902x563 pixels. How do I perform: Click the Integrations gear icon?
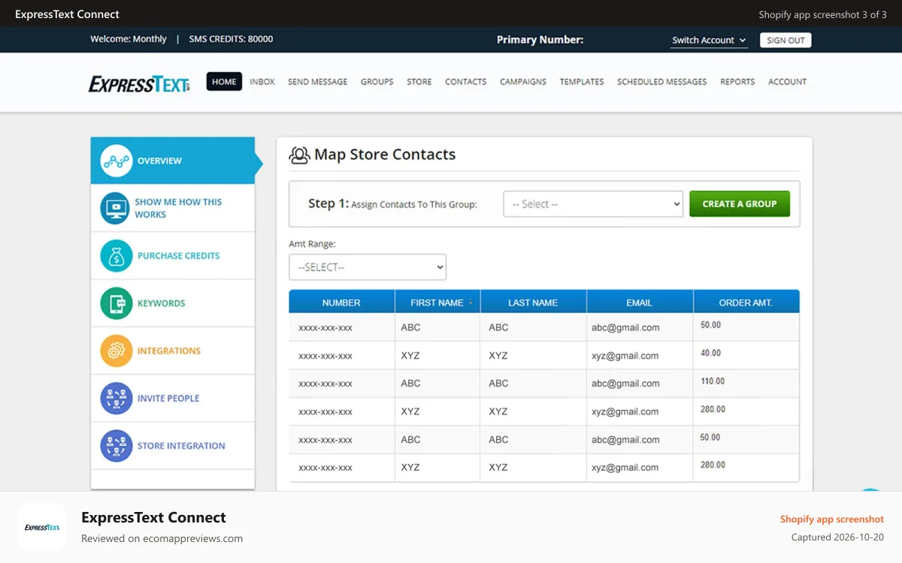click(116, 351)
